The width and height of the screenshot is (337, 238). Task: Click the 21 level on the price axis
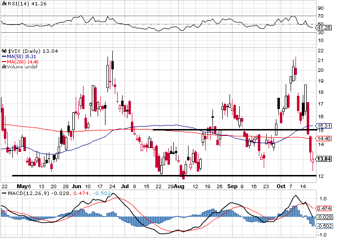320,61
